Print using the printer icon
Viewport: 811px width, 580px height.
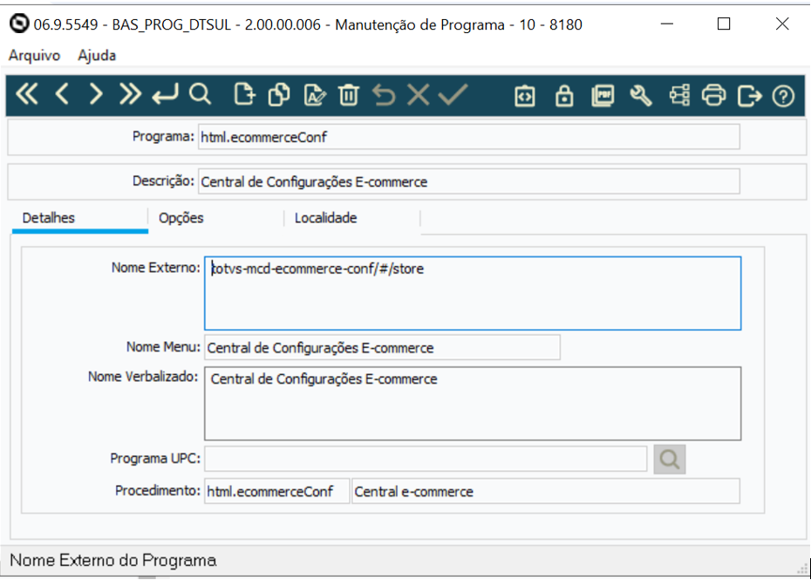coord(713,96)
